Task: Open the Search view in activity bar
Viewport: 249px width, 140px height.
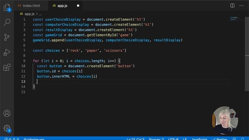Action: tap(7, 22)
